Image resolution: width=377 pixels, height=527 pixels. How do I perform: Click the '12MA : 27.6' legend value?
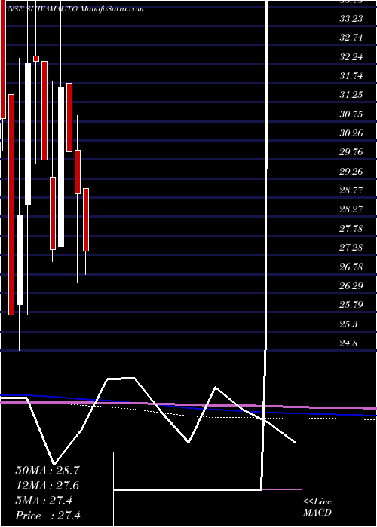pos(48,486)
